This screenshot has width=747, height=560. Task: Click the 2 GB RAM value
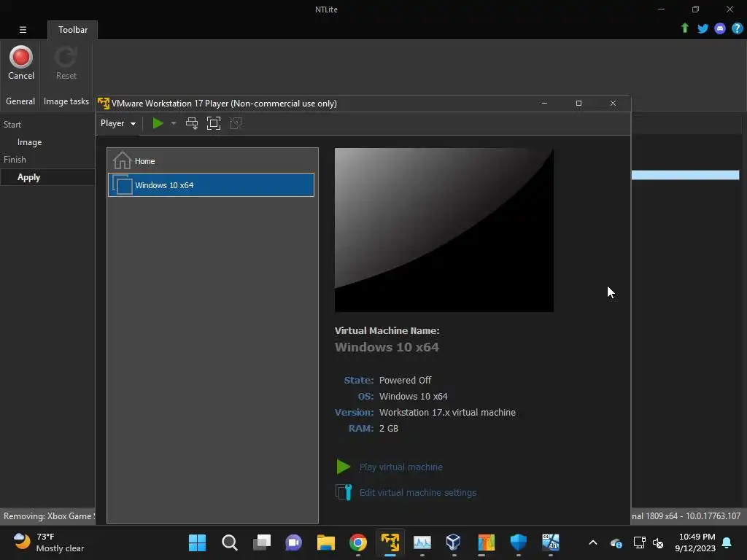point(389,429)
